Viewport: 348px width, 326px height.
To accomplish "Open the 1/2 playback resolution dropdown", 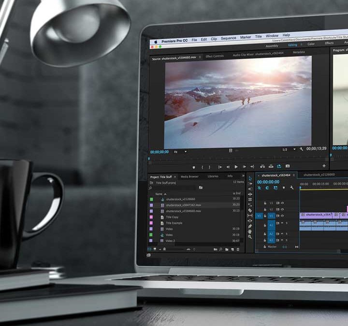I will [294, 149].
